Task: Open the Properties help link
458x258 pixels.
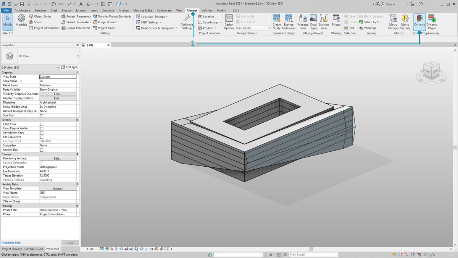Action: click(11, 243)
